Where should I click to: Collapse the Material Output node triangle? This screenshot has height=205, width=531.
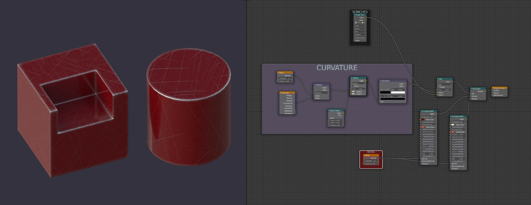click(x=493, y=88)
